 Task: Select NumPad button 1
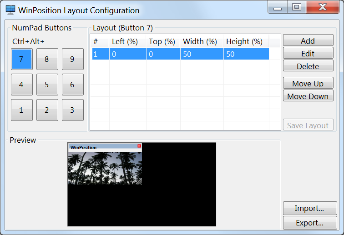pos(22,110)
